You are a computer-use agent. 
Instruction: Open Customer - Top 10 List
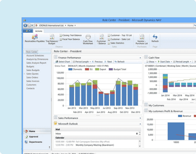click(120, 35)
